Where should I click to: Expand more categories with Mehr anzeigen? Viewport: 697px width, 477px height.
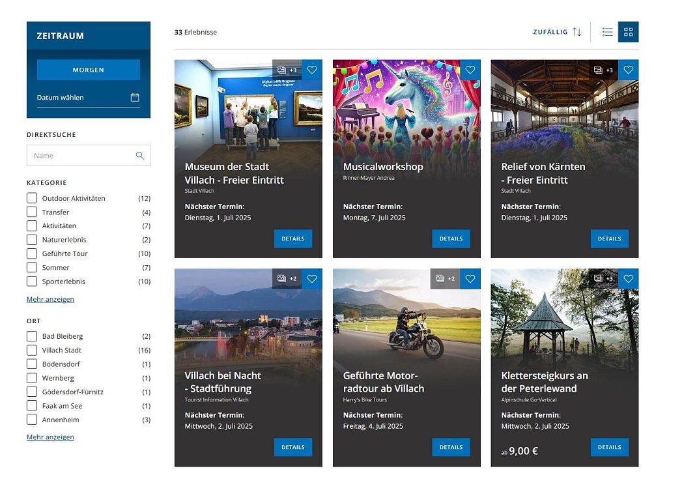click(x=50, y=299)
